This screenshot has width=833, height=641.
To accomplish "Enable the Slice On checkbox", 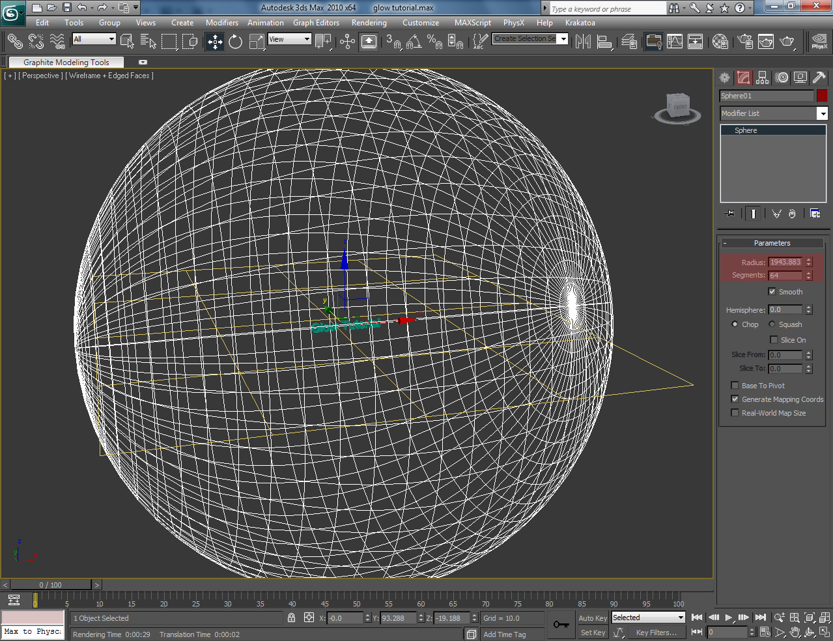I will click(774, 340).
